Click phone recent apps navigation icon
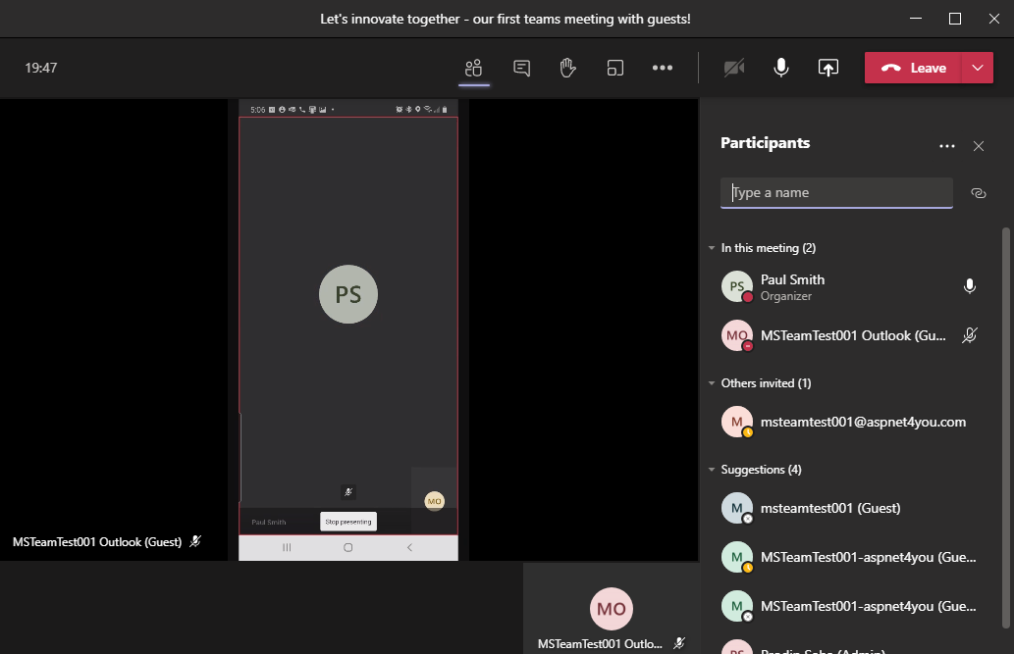The width and height of the screenshot is (1014, 654). pos(287,547)
